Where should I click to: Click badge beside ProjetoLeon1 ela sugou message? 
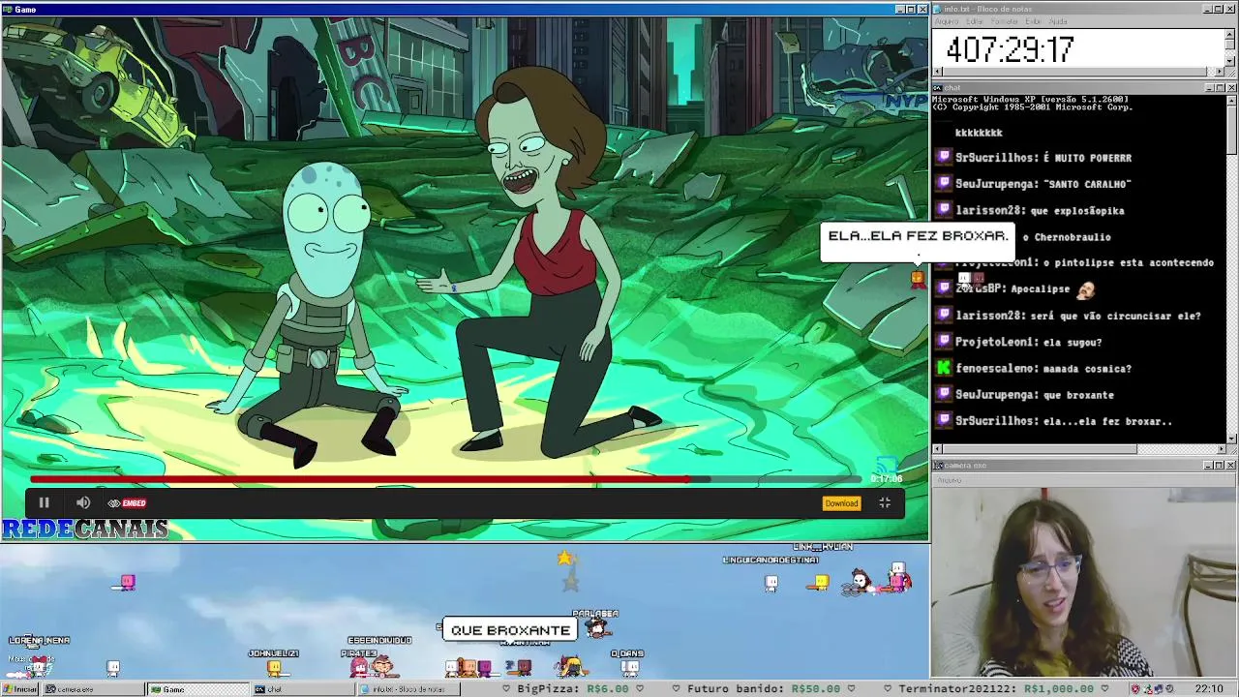click(944, 342)
